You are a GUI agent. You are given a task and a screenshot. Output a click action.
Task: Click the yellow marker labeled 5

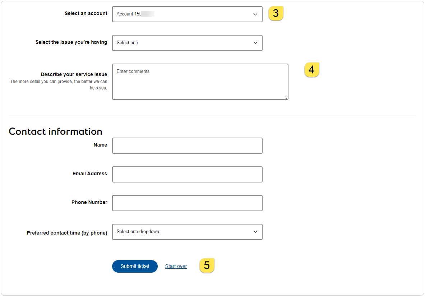[x=207, y=266]
